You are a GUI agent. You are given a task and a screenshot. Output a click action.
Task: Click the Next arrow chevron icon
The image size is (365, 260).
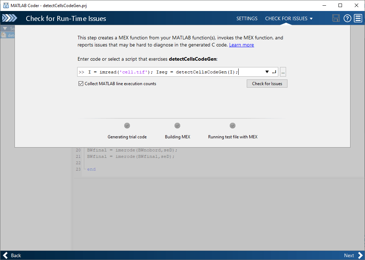[x=360, y=255]
